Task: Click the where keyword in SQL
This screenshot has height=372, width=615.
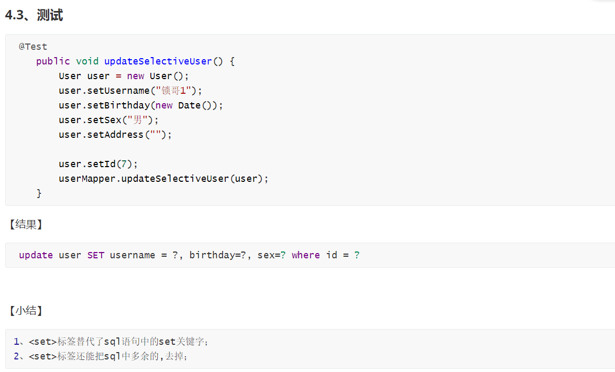Action: pos(305,255)
